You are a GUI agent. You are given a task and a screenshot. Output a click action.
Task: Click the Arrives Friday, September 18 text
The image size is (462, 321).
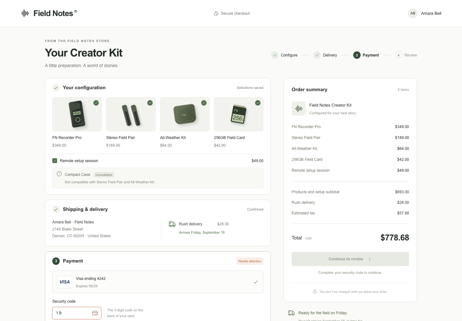(x=202, y=232)
